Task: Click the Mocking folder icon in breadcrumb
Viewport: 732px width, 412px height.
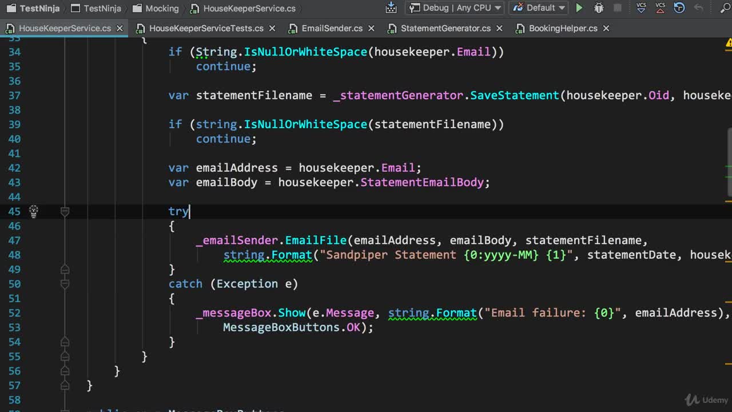Action: coord(137,8)
